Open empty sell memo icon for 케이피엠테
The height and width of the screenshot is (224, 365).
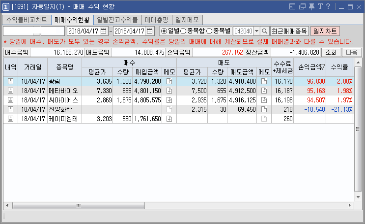coord(264,119)
